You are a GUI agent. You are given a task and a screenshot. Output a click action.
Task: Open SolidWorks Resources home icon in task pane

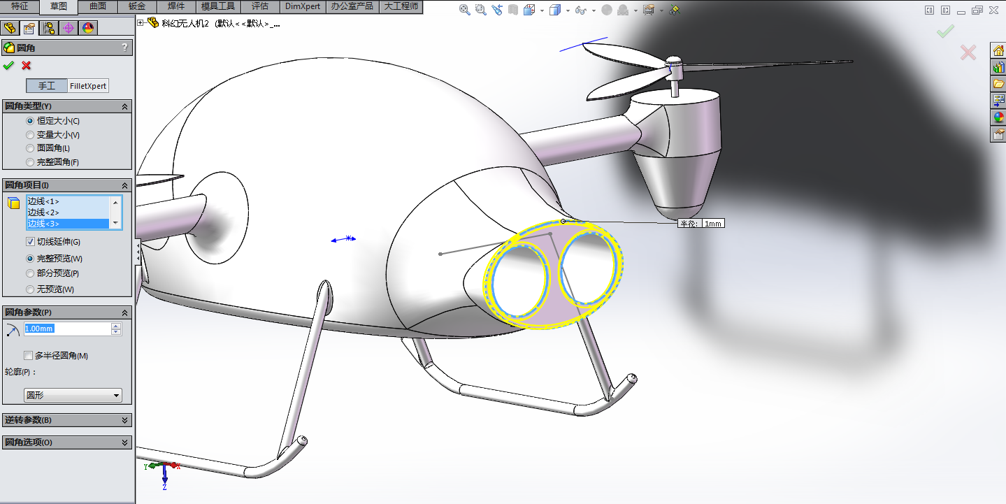click(998, 50)
